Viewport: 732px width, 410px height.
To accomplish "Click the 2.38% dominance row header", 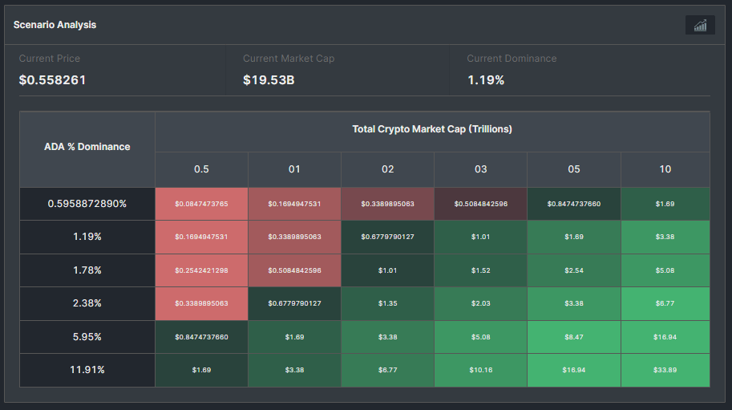I will pyautogui.click(x=87, y=303).
